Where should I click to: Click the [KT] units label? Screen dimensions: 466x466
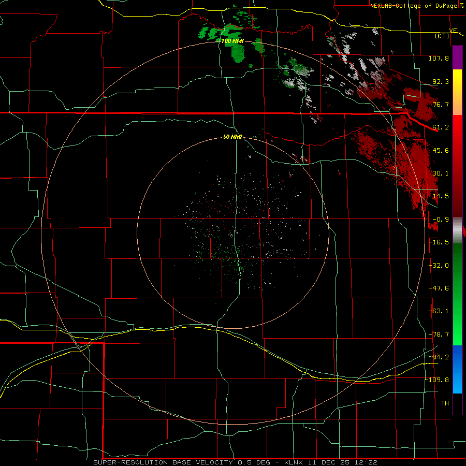click(442, 36)
